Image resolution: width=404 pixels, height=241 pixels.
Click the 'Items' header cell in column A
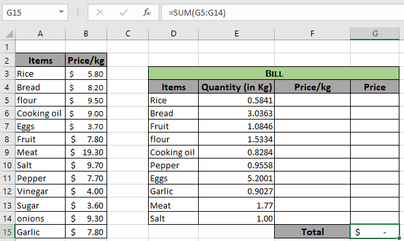(x=40, y=60)
